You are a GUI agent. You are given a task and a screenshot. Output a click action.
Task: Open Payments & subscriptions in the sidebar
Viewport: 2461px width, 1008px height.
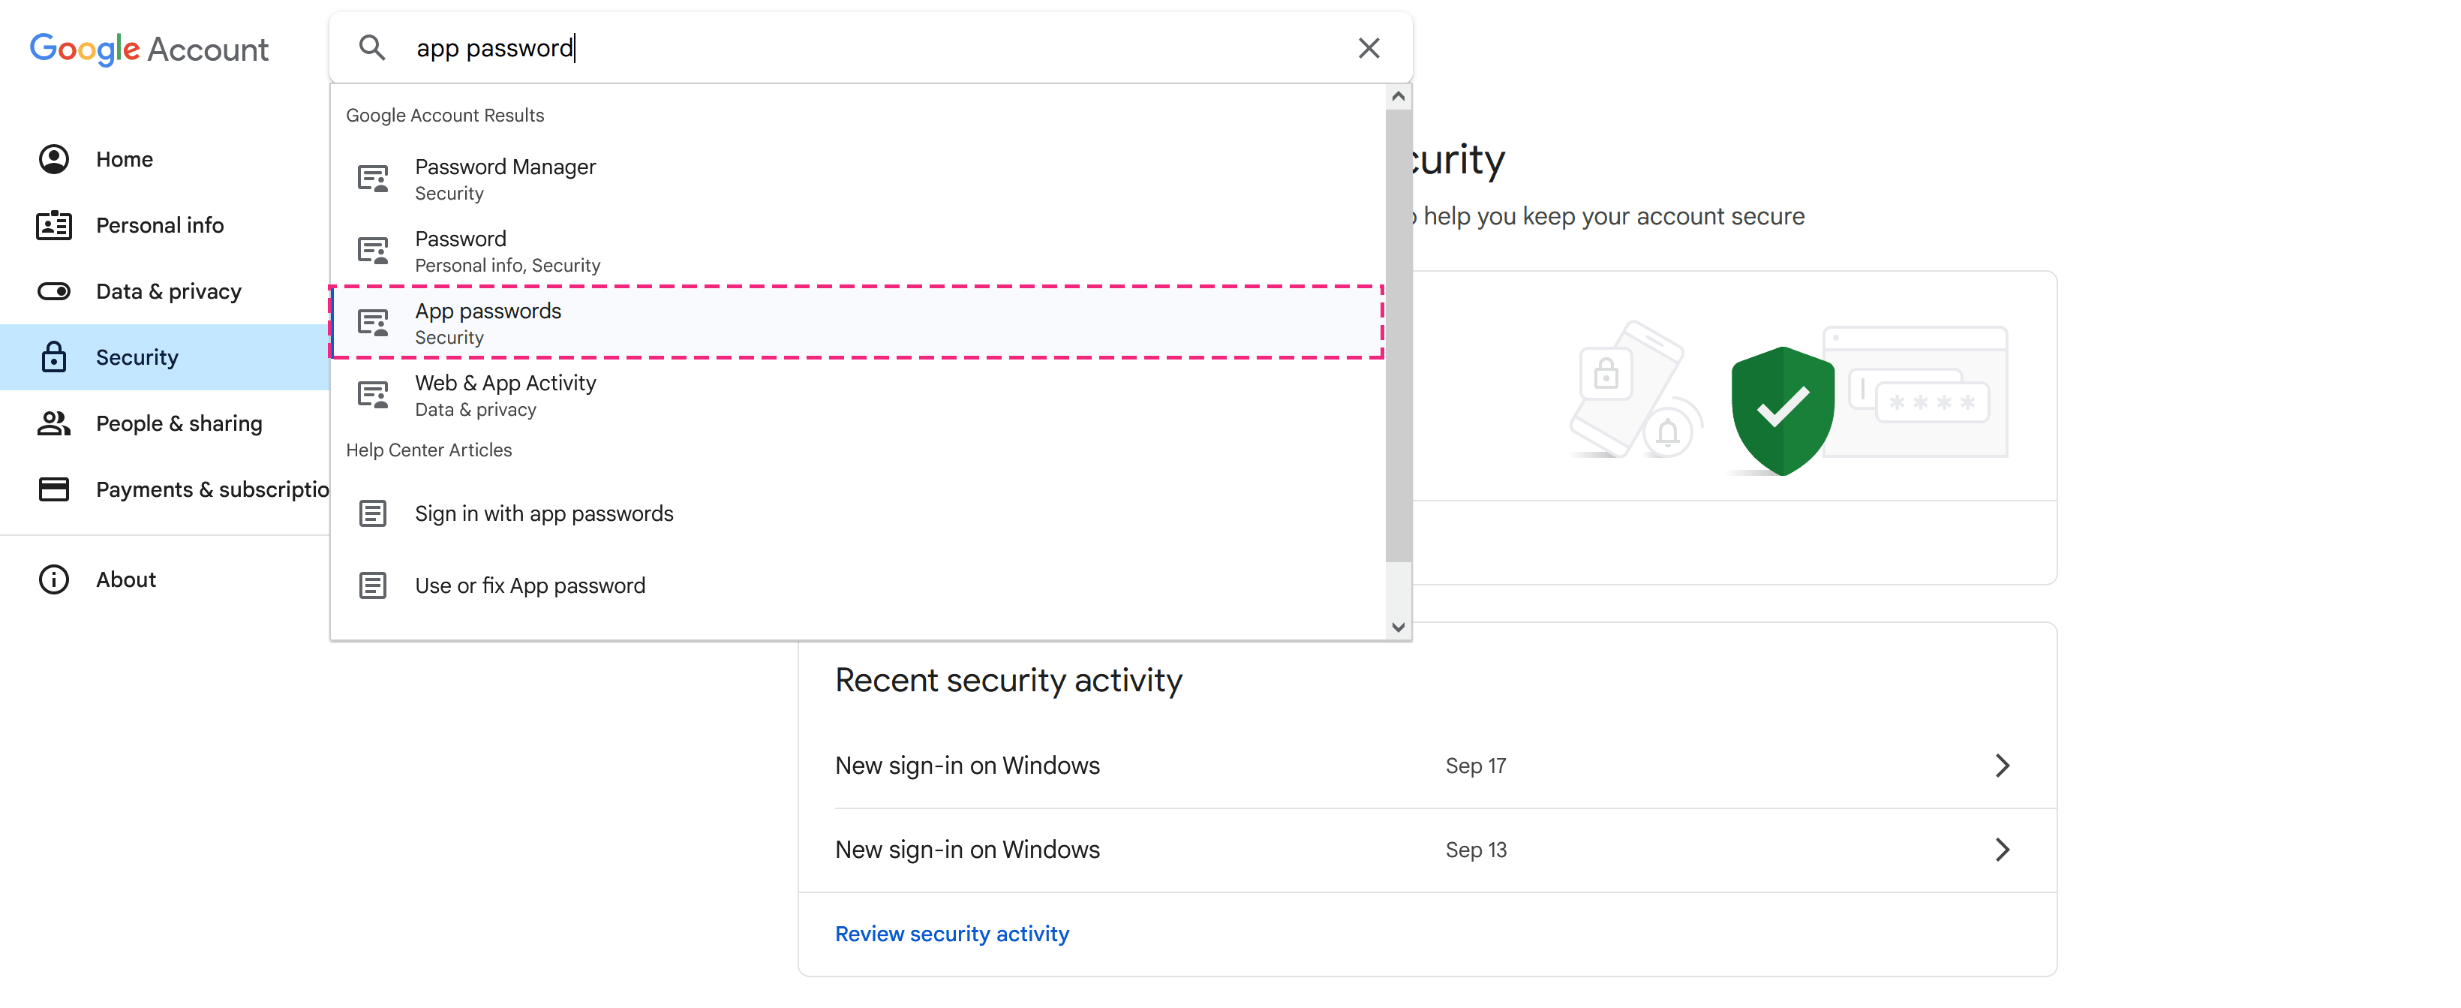coord(164,489)
